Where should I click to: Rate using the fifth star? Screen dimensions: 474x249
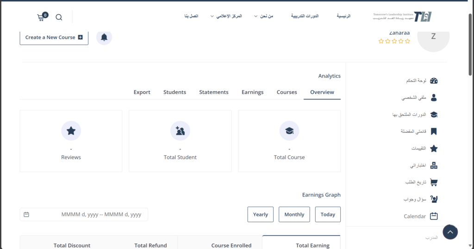(x=407, y=41)
